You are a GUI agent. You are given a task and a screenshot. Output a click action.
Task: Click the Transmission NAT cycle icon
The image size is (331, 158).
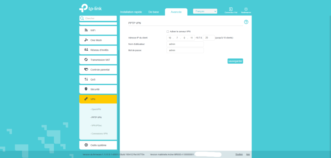coord(86,60)
